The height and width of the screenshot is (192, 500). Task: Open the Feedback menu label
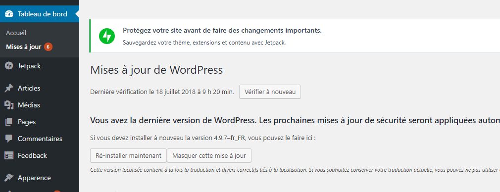pos(32,156)
